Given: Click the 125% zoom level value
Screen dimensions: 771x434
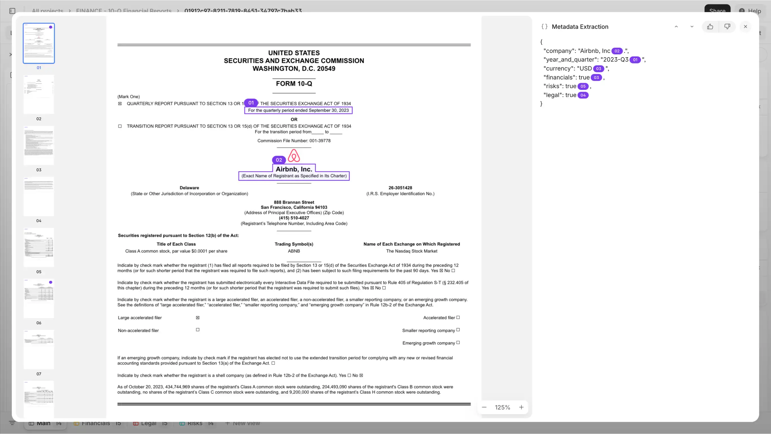Looking at the screenshot, I should pos(502,407).
